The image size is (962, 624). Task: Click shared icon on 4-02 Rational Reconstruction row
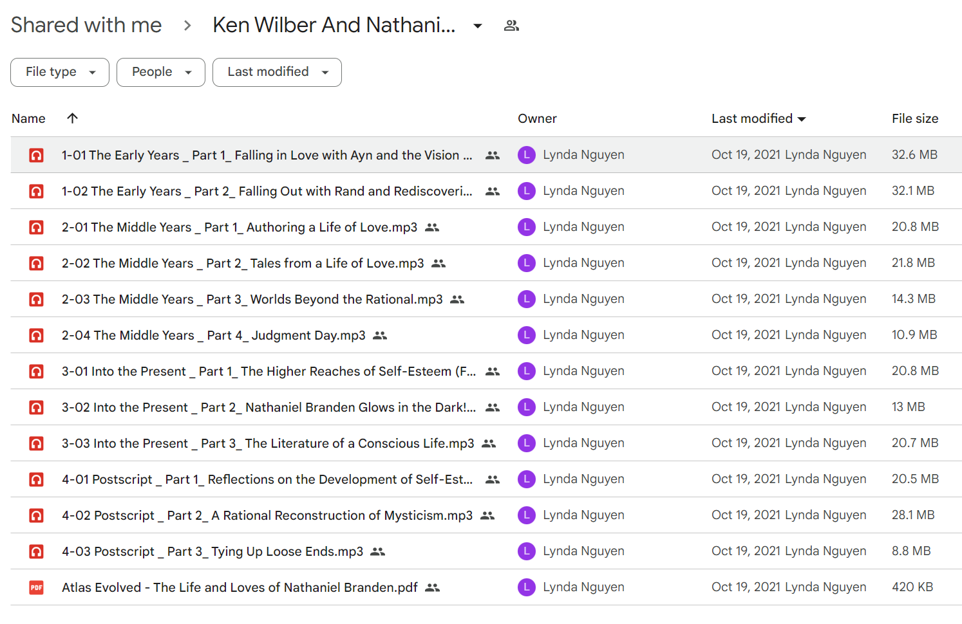click(487, 515)
